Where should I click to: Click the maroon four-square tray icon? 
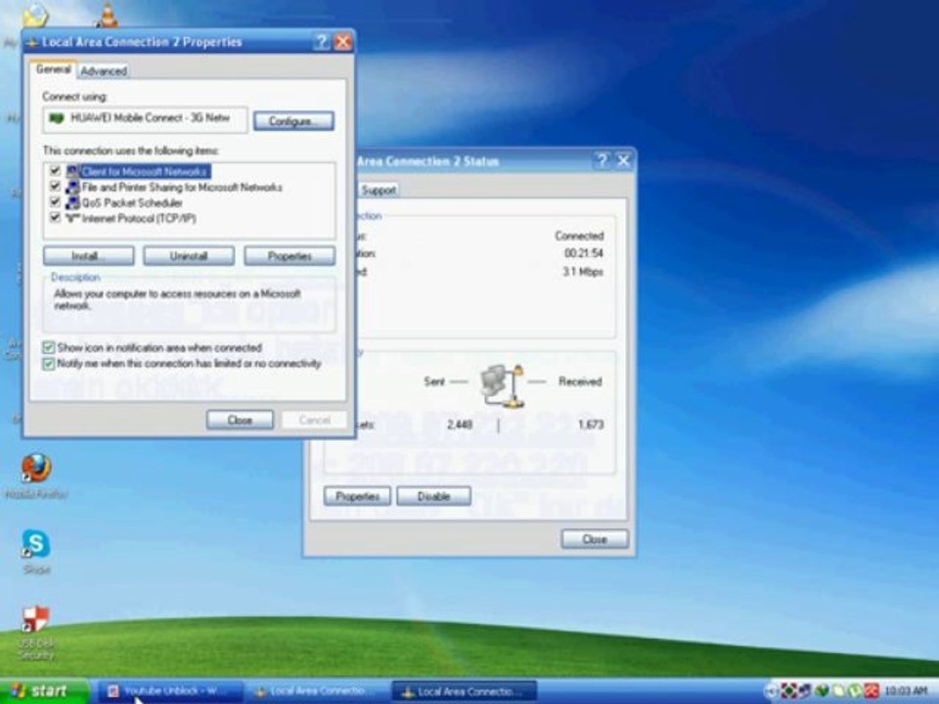789,691
